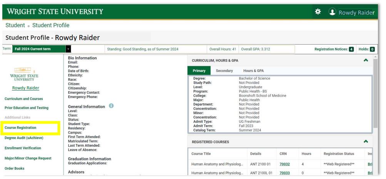This screenshot has width=386, height=179.
Task: Click the ANT 2100 01 details cell
Action: coord(260,164)
